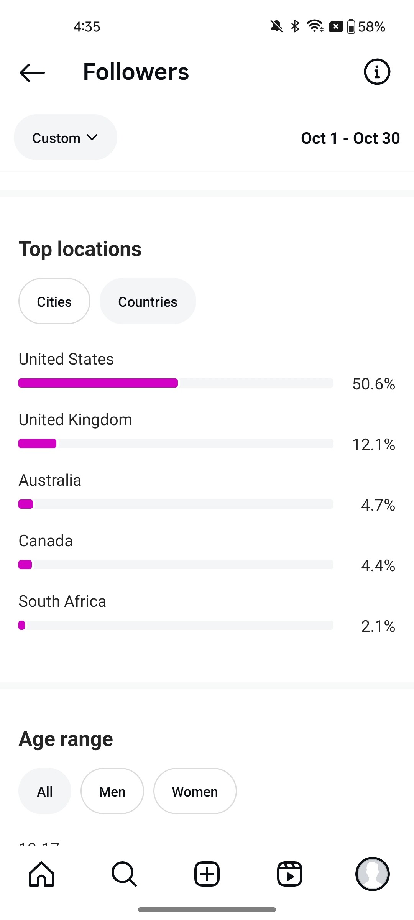The height and width of the screenshot is (920, 414).
Task: Open the Reels icon
Action: pyautogui.click(x=290, y=874)
